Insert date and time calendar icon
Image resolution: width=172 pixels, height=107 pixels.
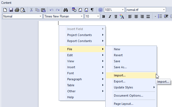point(74,10)
